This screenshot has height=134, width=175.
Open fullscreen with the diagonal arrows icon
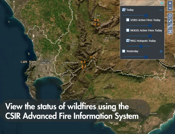pos(170,21)
